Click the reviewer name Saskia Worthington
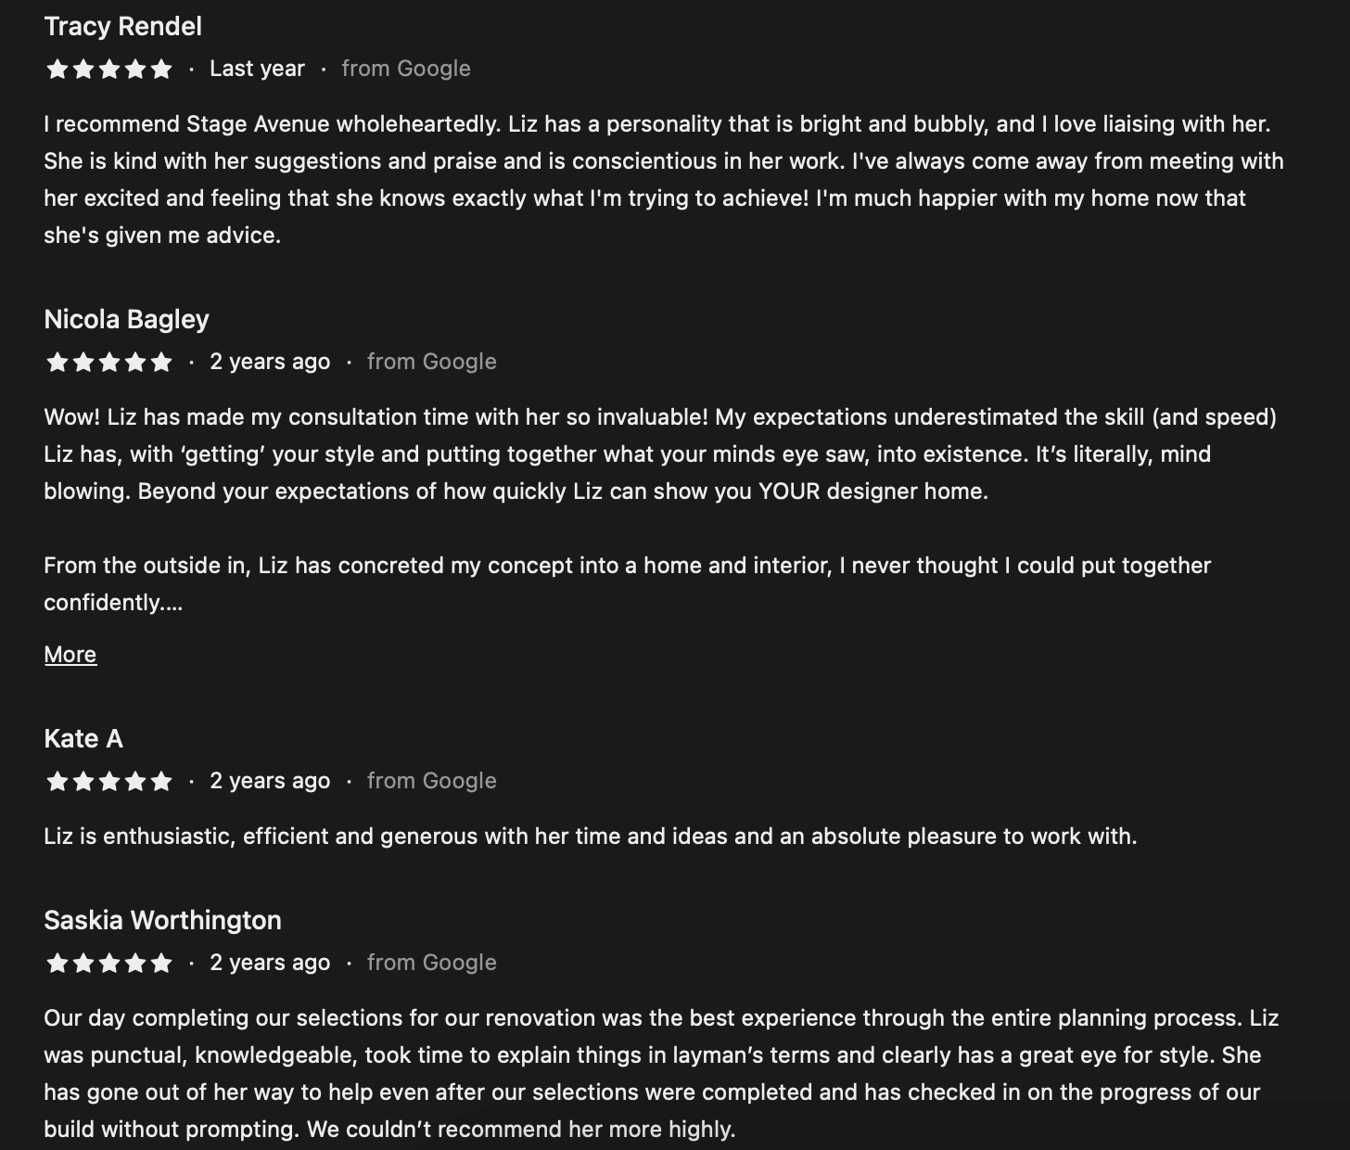This screenshot has height=1150, width=1350. click(x=163, y=920)
